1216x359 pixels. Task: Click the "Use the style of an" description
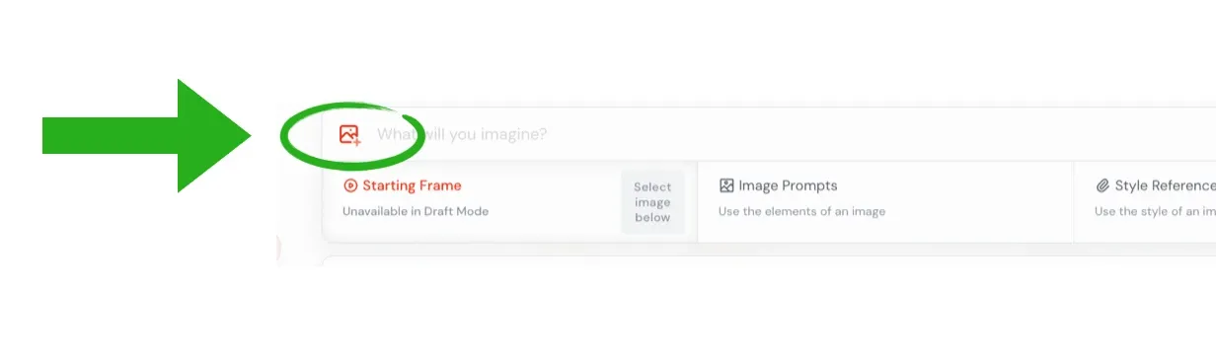[1155, 211]
